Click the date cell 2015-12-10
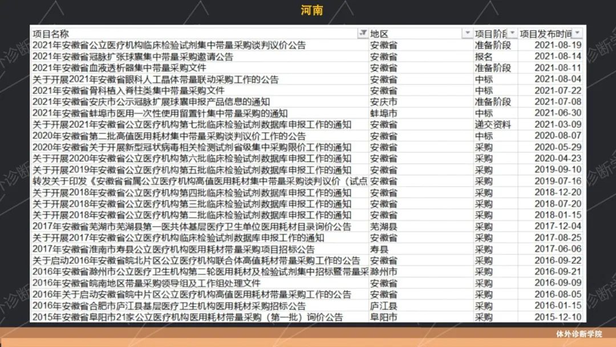 [558, 317]
